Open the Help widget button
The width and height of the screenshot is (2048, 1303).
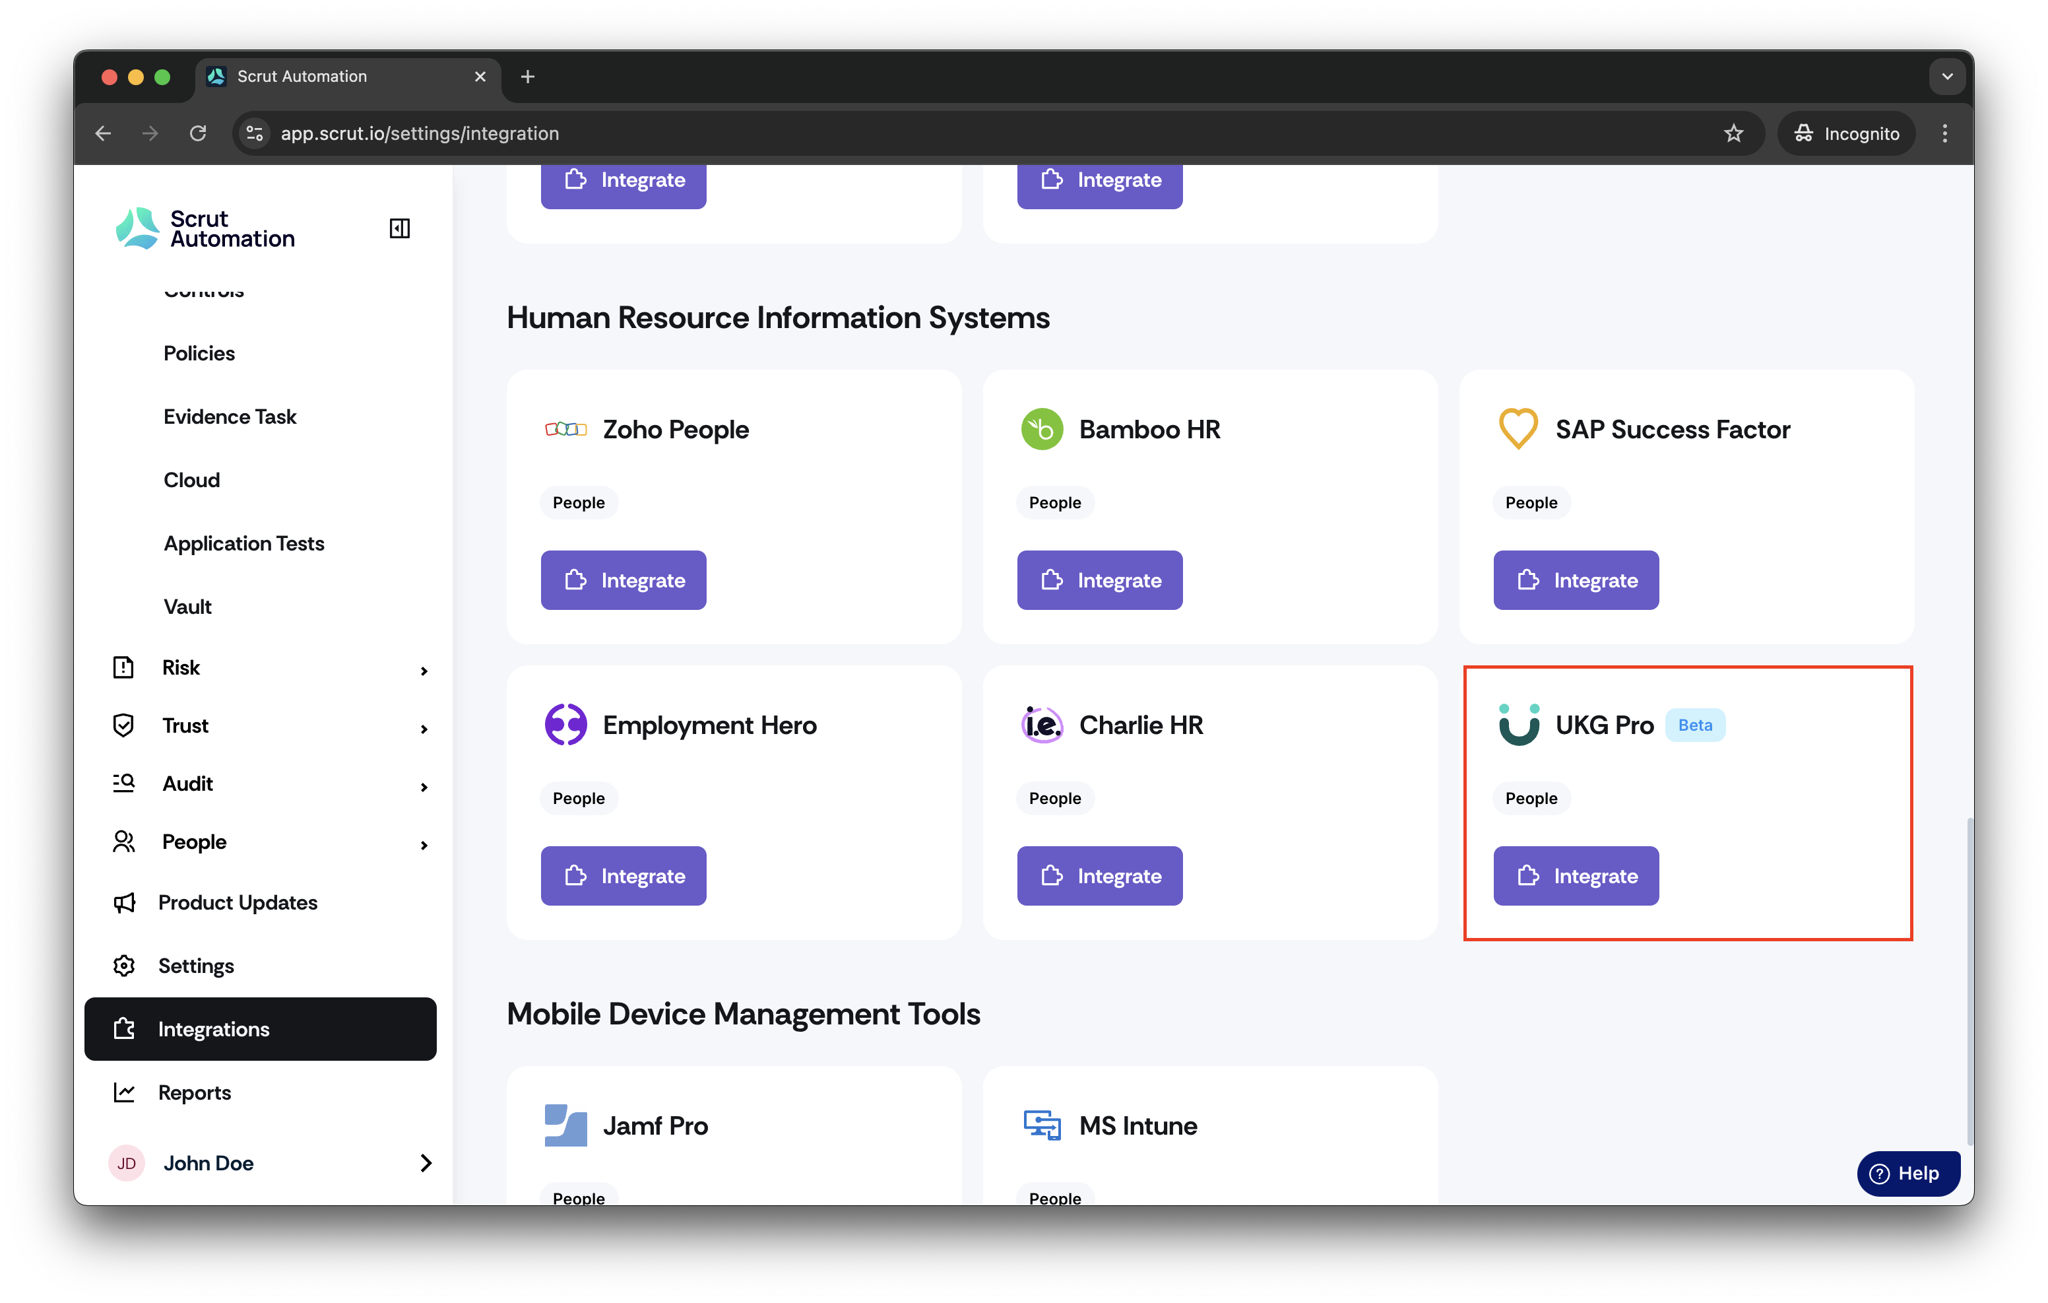[1907, 1173]
